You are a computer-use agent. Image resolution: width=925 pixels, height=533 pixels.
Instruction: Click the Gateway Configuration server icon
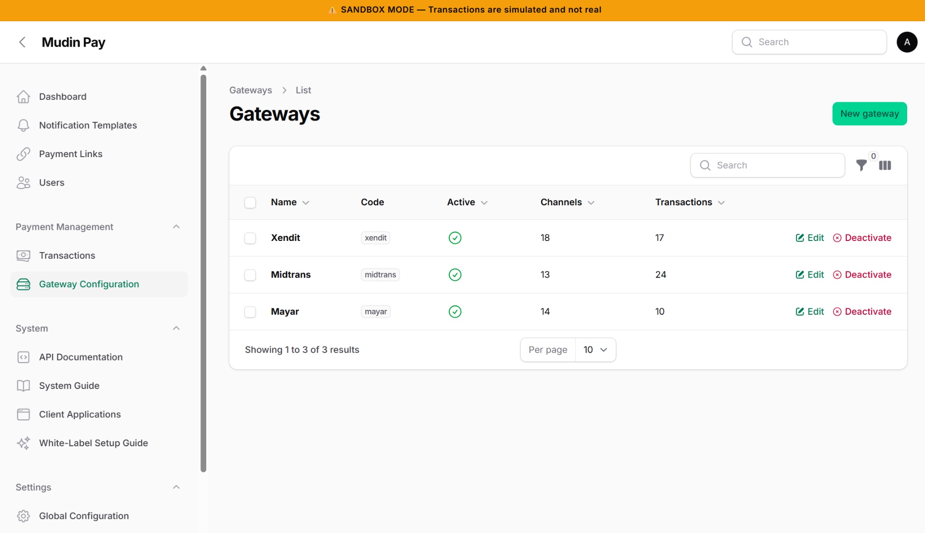(23, 284)
